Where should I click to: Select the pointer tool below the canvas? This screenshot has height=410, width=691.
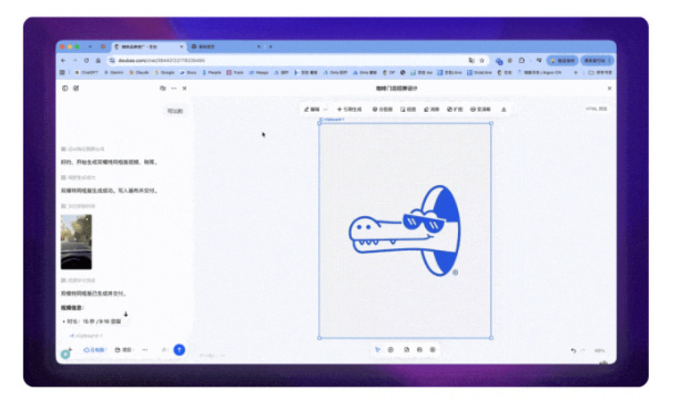[x=377, y=350]
